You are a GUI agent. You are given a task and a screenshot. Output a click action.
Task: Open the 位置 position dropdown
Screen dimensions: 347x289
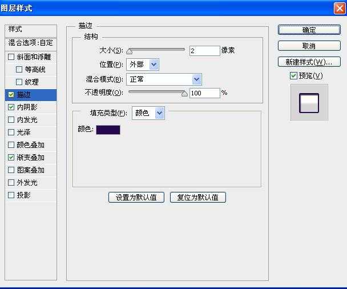(x=143, y=65)
